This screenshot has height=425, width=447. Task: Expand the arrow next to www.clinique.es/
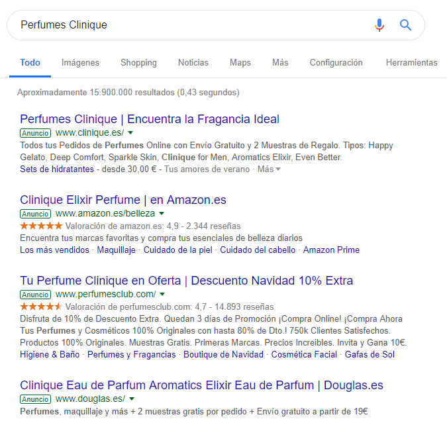click(130, 132)
